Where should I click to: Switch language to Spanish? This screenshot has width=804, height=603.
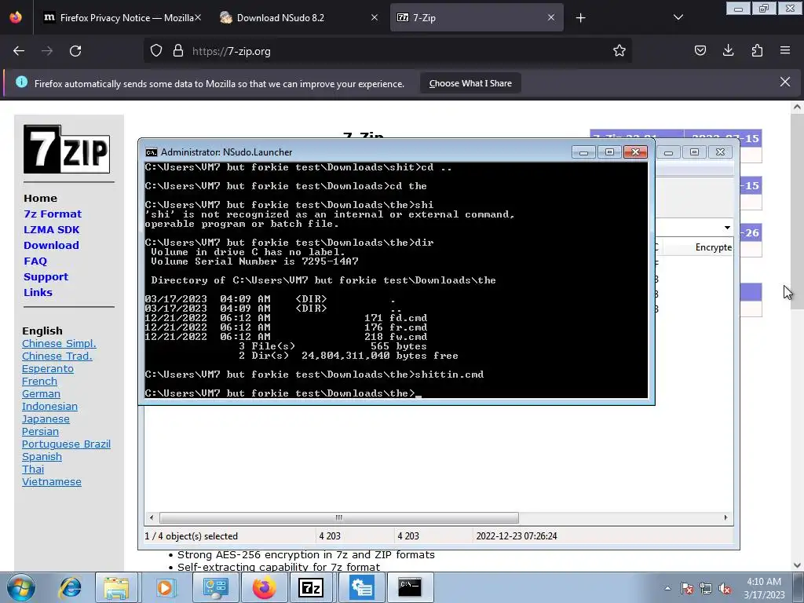pos(42,456)
